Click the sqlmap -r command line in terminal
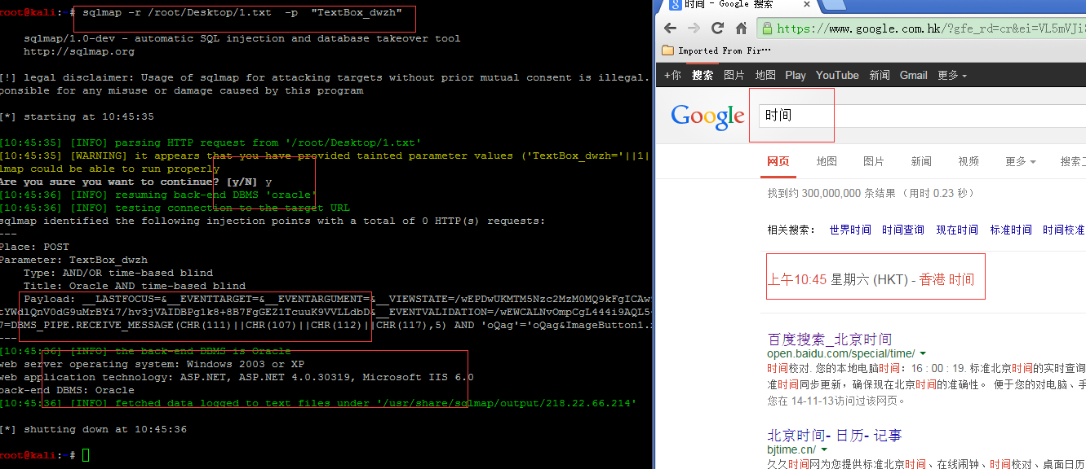Screen dimensions: 1086x469 pos(242,12)
